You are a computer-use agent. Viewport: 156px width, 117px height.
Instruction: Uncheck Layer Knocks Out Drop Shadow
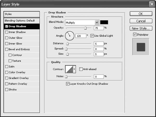(68, 84)
